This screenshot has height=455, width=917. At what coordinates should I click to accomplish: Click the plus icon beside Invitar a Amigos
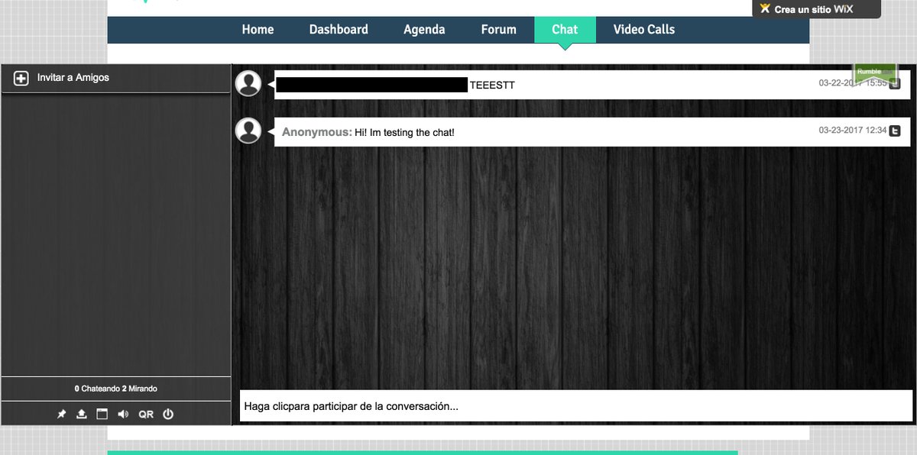pos(21,78)
